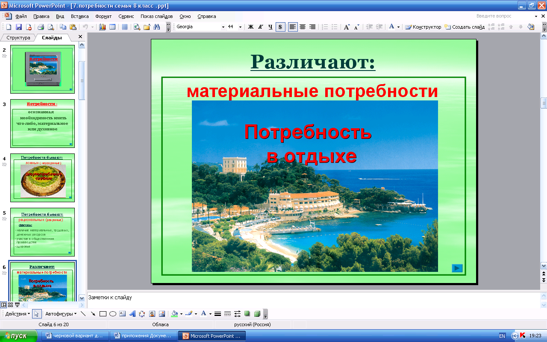547x342 pixels.
Task: Open the Вставка menu
Action: pos(79,16)
